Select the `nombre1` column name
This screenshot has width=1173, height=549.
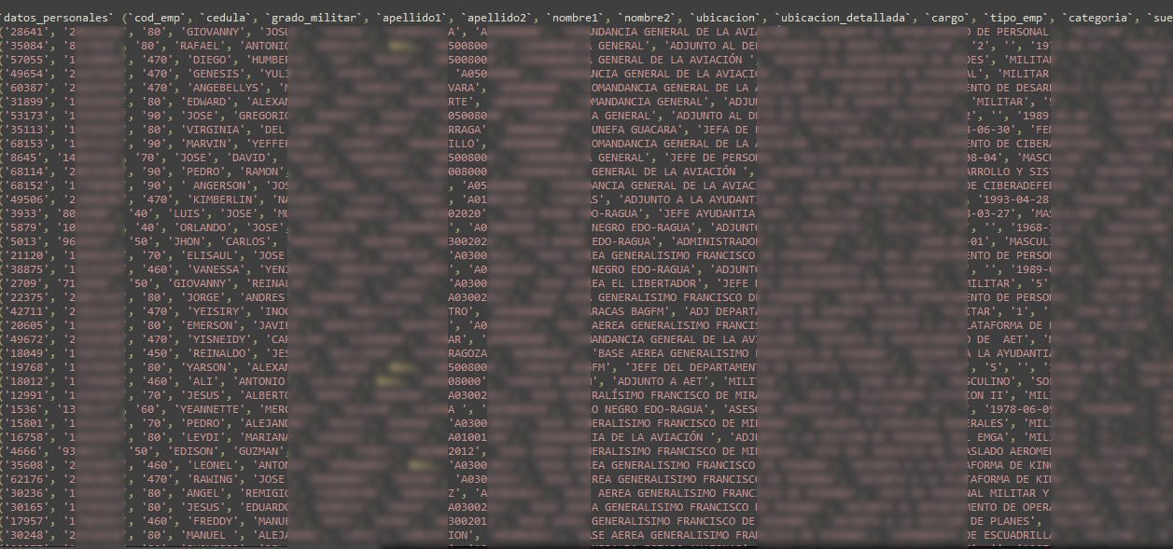coord(576,18)
